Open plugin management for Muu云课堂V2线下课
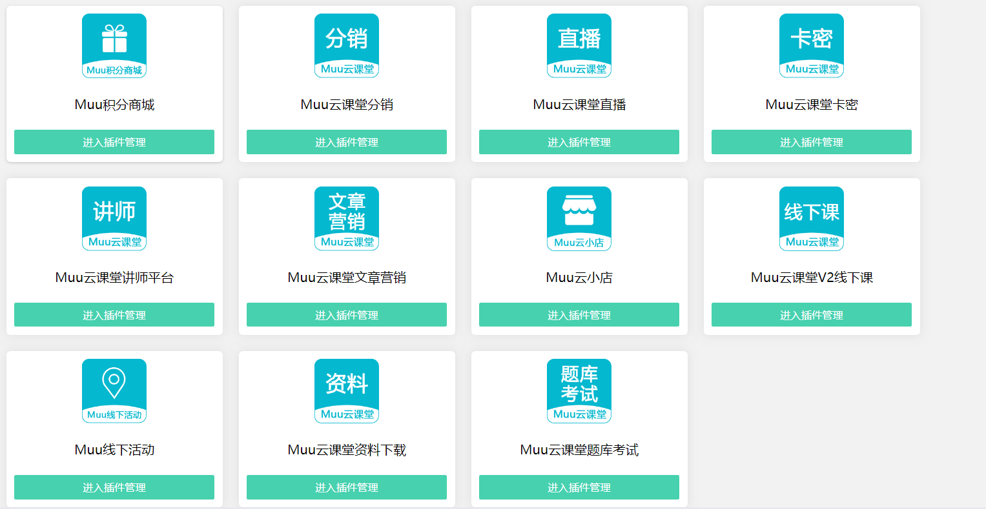The image size is (986, 515). pos(812,315)
